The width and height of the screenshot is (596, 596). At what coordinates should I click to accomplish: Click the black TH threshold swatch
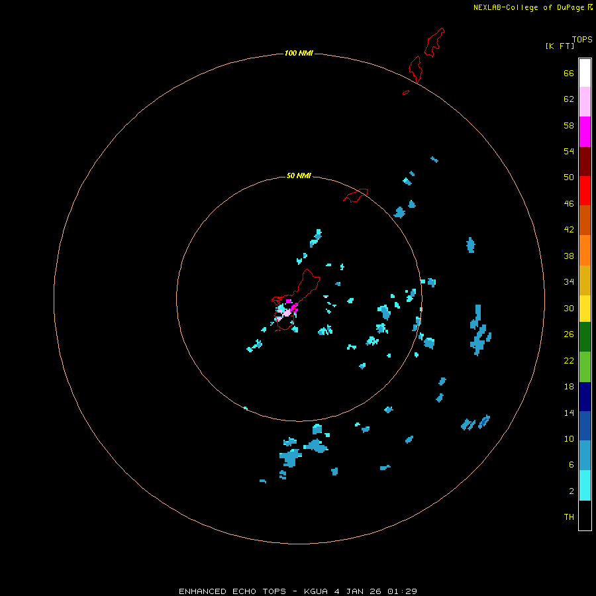click(x=585, y=515)
